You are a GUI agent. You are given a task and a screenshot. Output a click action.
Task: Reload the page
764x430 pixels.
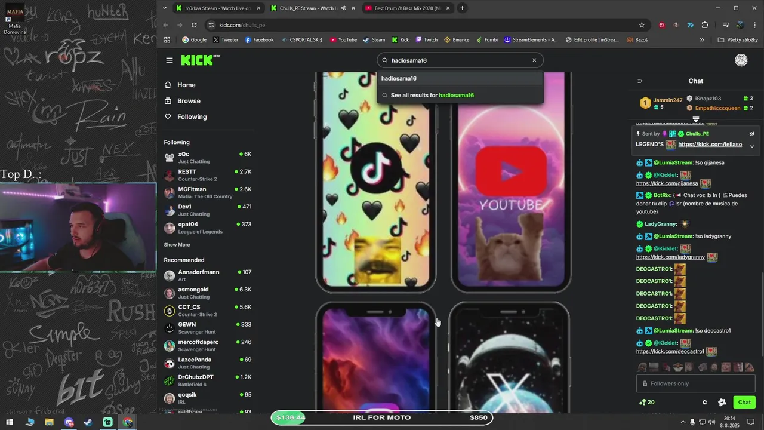[194, 25]
